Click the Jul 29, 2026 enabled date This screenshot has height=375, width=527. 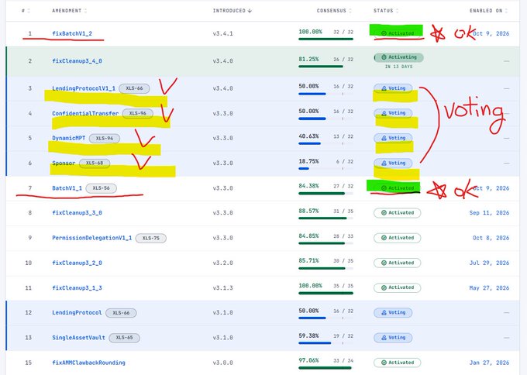click(489, 263)
